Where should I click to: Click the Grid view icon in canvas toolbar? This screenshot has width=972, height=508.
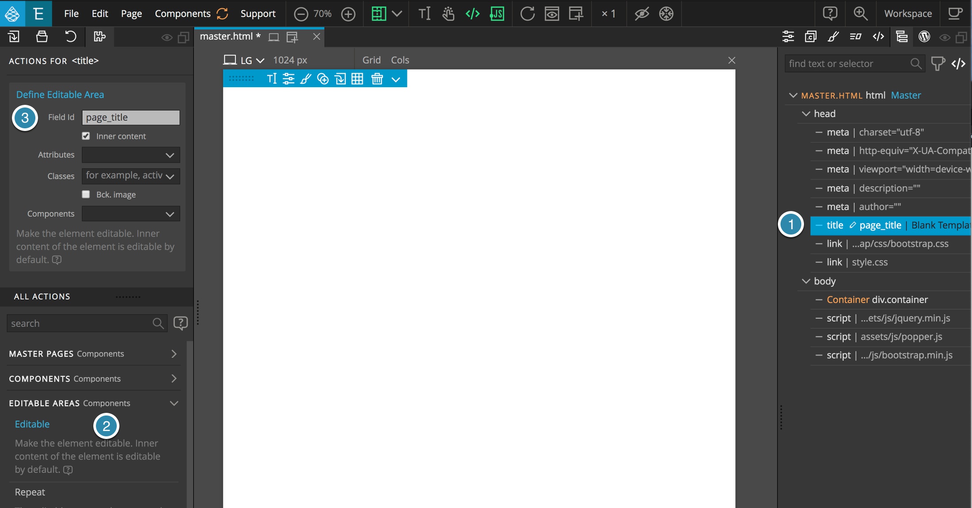[357, 78]
